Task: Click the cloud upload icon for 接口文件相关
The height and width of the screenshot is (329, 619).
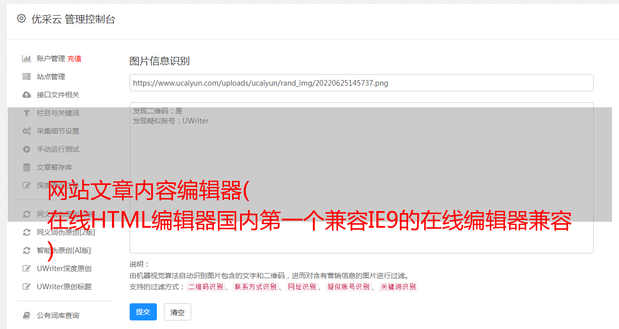Action: coord(27,95)
